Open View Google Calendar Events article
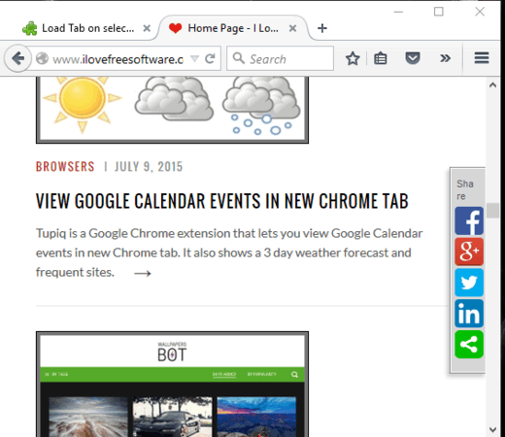The image size is (505, 437). click(222, 201)
